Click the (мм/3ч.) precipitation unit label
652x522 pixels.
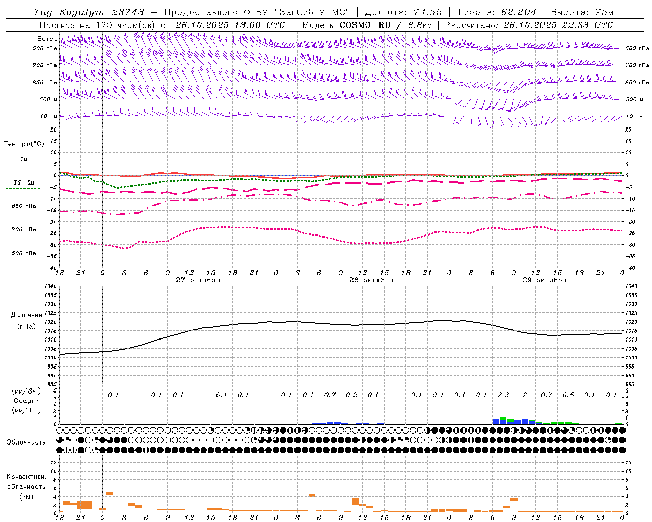pyautogui.click(x=26, y=391)
